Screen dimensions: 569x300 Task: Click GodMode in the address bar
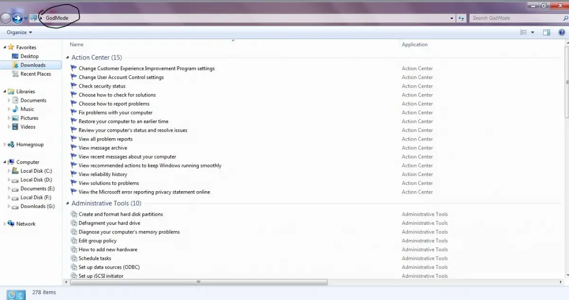pyautogui.click(x=57, y=18)
